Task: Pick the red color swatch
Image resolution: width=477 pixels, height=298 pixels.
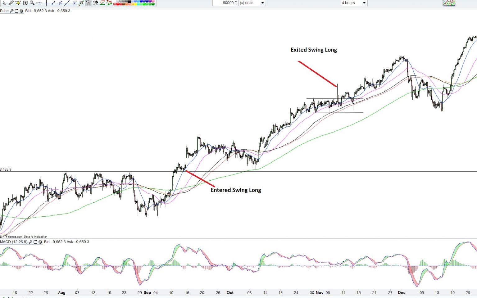Action: (x=118, y=4)
